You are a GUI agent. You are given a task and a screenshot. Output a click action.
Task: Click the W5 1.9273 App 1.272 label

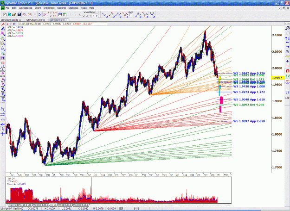(x=249, y=92)
